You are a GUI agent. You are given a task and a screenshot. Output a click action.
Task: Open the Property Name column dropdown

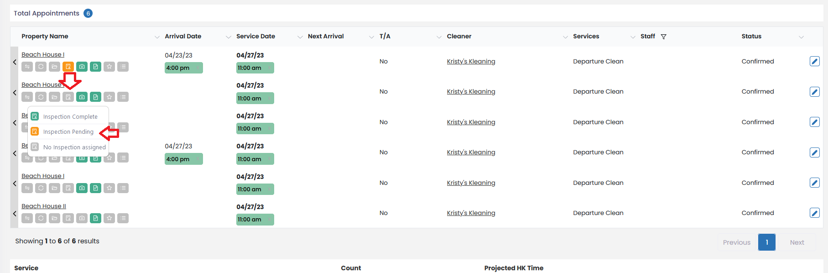(157, 37)
